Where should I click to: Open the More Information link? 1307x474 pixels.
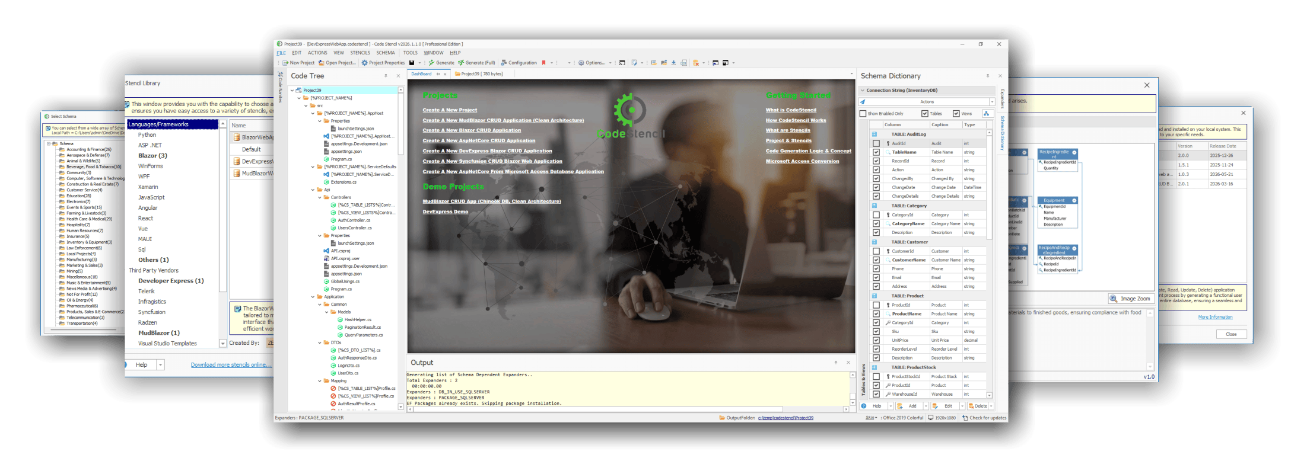pyautogui.click(x=1215, y=318)
